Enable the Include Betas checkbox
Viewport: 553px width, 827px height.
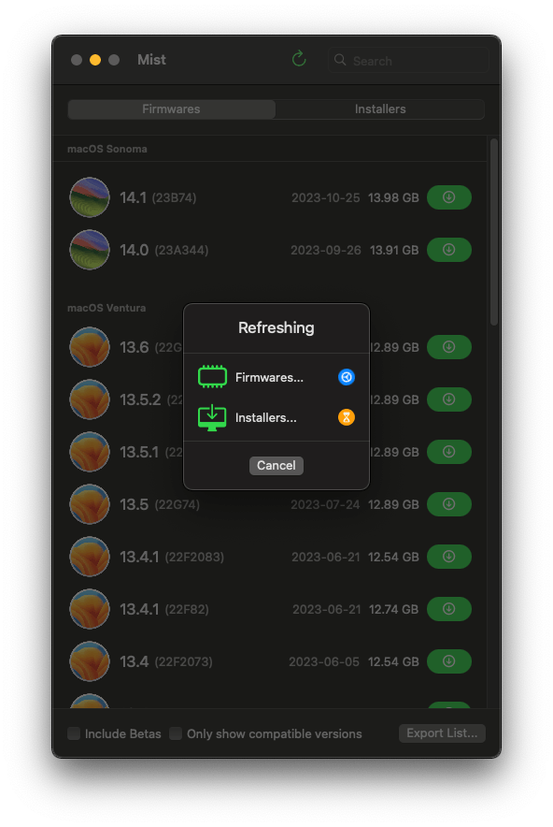pyautogui.click(x=74, y=733)
